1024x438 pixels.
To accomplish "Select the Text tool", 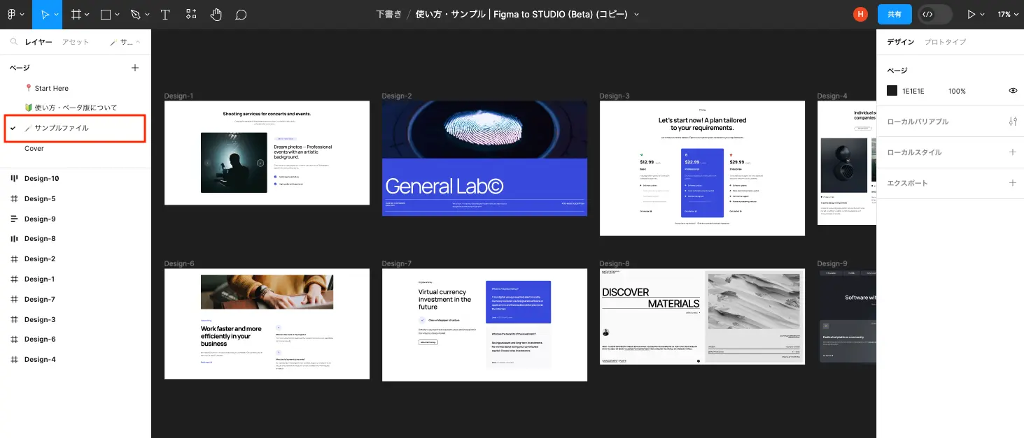I will [x=165, y=14].
